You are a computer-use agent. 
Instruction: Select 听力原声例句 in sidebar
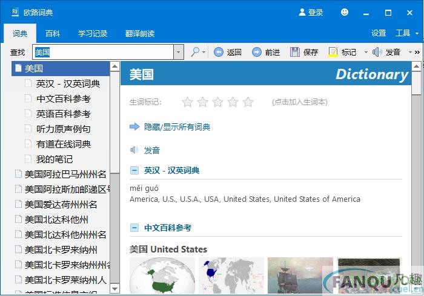63,129
